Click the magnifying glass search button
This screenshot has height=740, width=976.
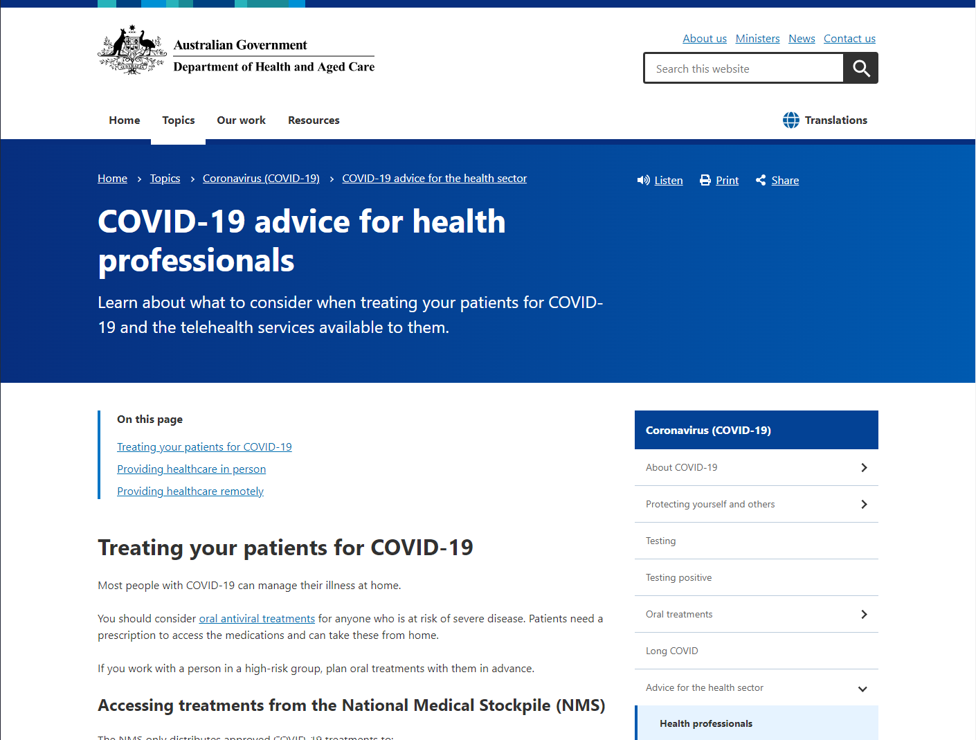[x=860, y=69]
